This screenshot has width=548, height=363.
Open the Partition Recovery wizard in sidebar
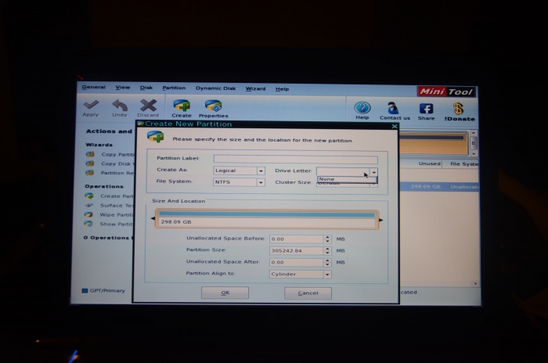pyautogui.click(x=110, y=173)
